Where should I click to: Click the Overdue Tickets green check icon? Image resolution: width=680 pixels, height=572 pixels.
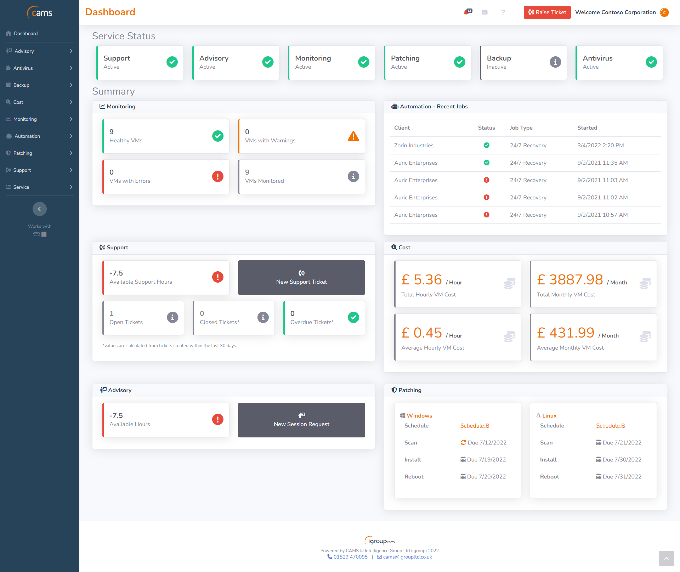(x=353, y=317)
